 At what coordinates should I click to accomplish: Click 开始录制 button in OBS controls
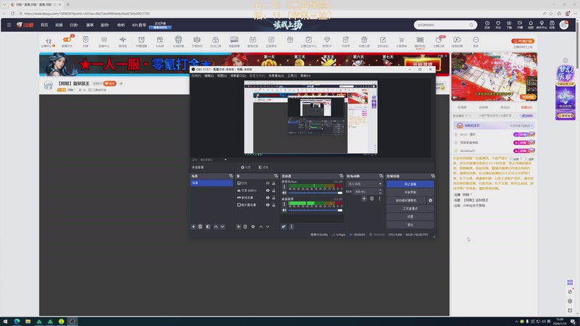pyautogui.click(x=410, y=192)
